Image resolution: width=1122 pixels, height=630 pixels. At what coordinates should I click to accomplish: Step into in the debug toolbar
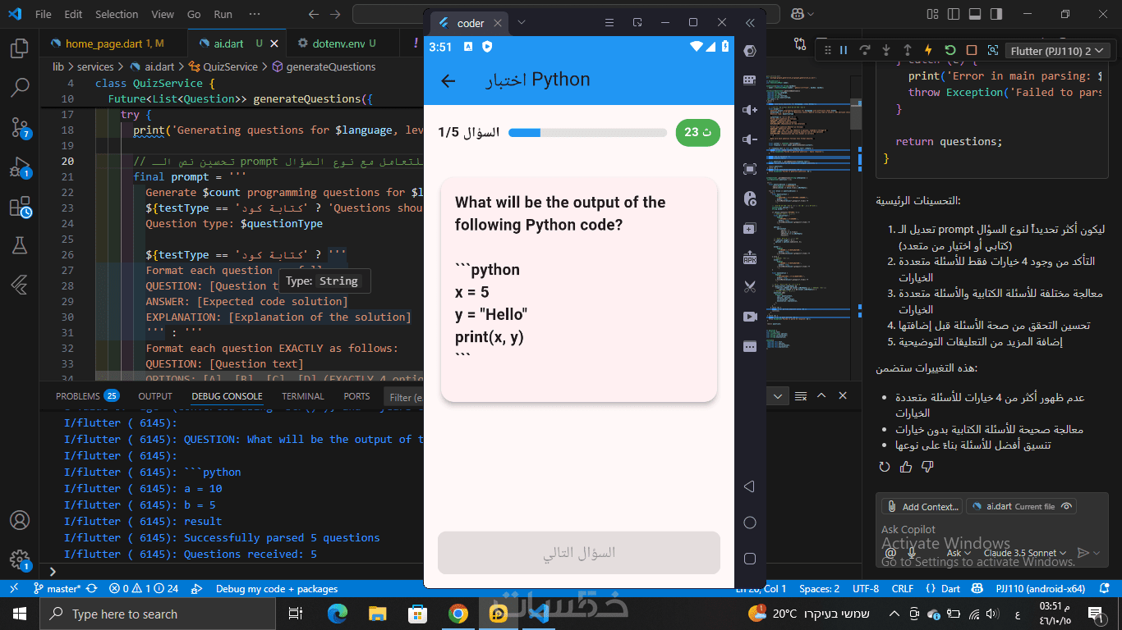click(x=885, y=50)
